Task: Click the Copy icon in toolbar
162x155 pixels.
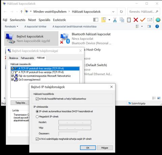Action: point(122,20)
